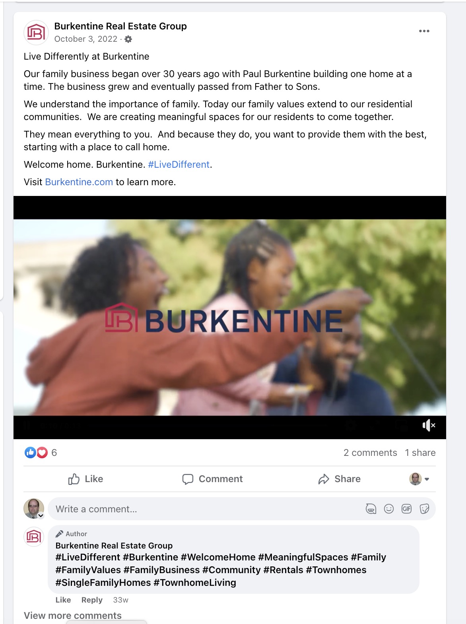Expand View more comments

73,615
